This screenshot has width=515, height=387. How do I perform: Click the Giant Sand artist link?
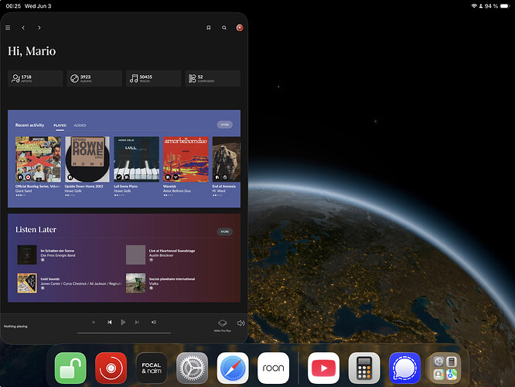24,190
